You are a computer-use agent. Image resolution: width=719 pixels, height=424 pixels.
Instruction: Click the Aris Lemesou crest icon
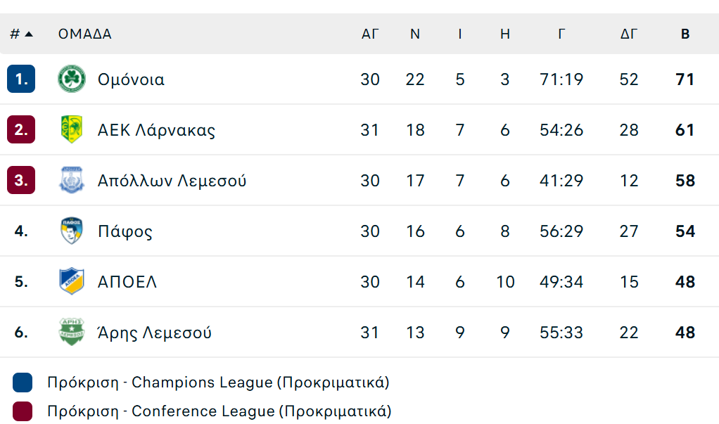tap(72, 332)
